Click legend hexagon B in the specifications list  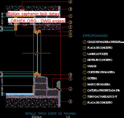tap(84, 48)
